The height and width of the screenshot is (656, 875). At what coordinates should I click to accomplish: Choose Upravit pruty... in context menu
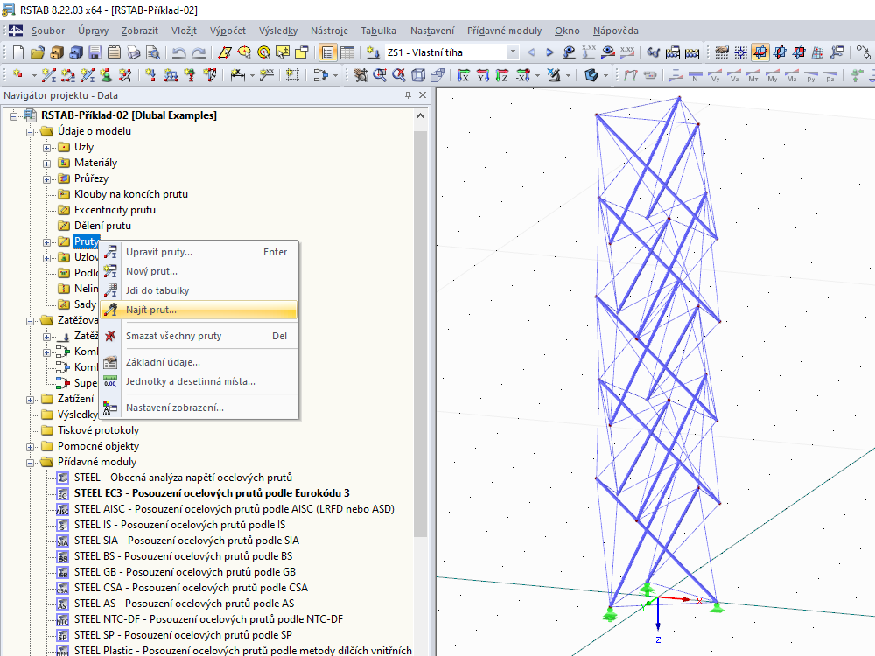[199, 252]
